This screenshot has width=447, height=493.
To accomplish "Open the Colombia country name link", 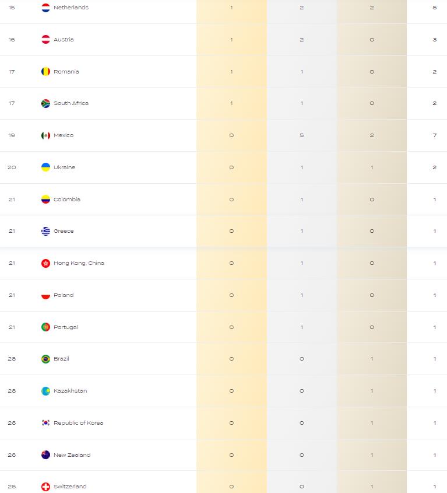I will (x=67, y=200).
